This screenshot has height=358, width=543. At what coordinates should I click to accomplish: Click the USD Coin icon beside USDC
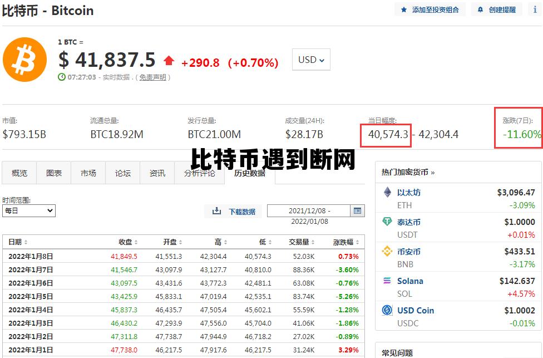pyautogui.click(x=387, y=311)
